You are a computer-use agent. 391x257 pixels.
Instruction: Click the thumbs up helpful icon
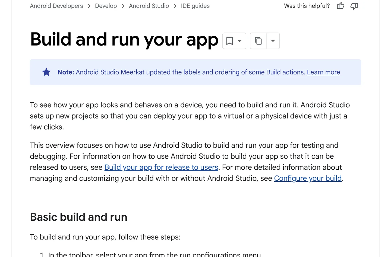pyautogui.click(x=340, y=6)
